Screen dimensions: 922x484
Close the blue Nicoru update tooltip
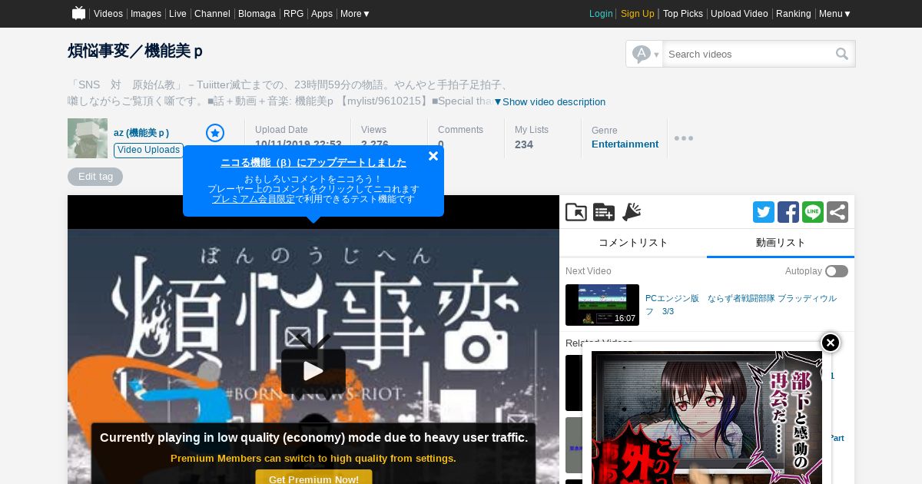(x=433, y=156)
